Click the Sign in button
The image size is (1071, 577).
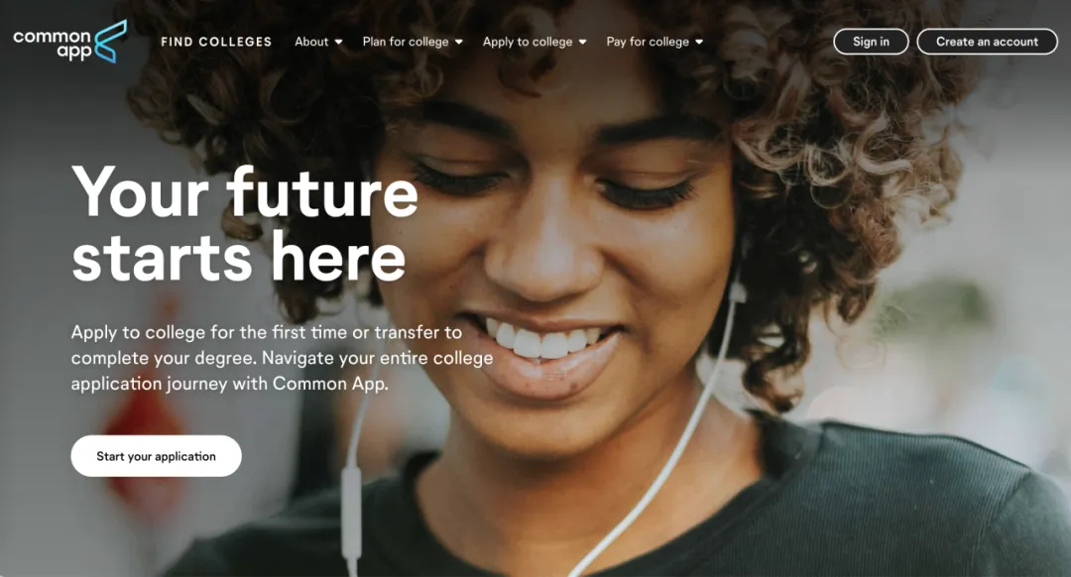pos(871,42)
